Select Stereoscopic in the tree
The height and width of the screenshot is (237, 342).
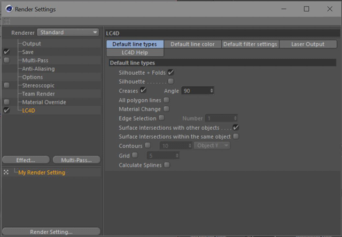[38, 85]
